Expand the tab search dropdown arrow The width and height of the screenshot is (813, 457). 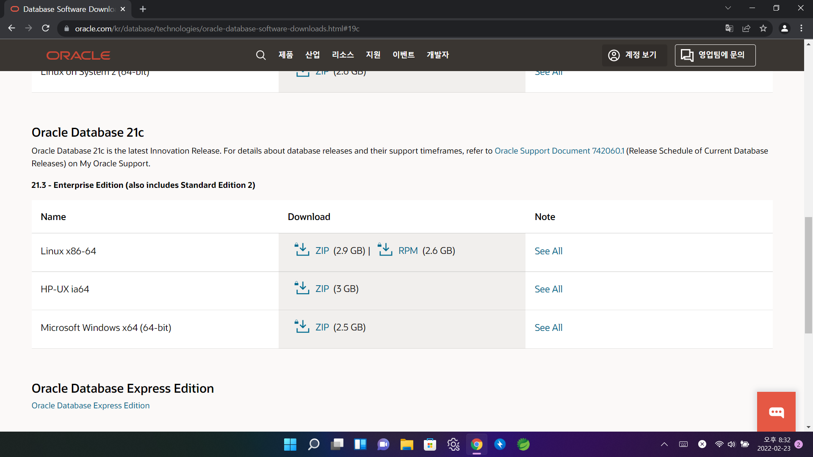coord(728,8)
